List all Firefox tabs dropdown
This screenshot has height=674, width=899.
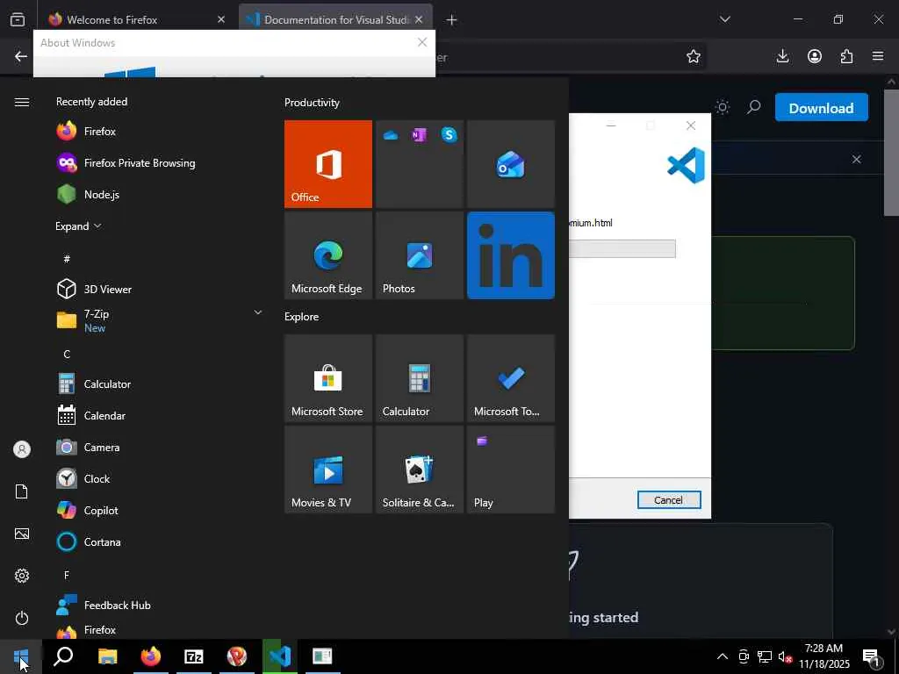[x=724, y=19]
